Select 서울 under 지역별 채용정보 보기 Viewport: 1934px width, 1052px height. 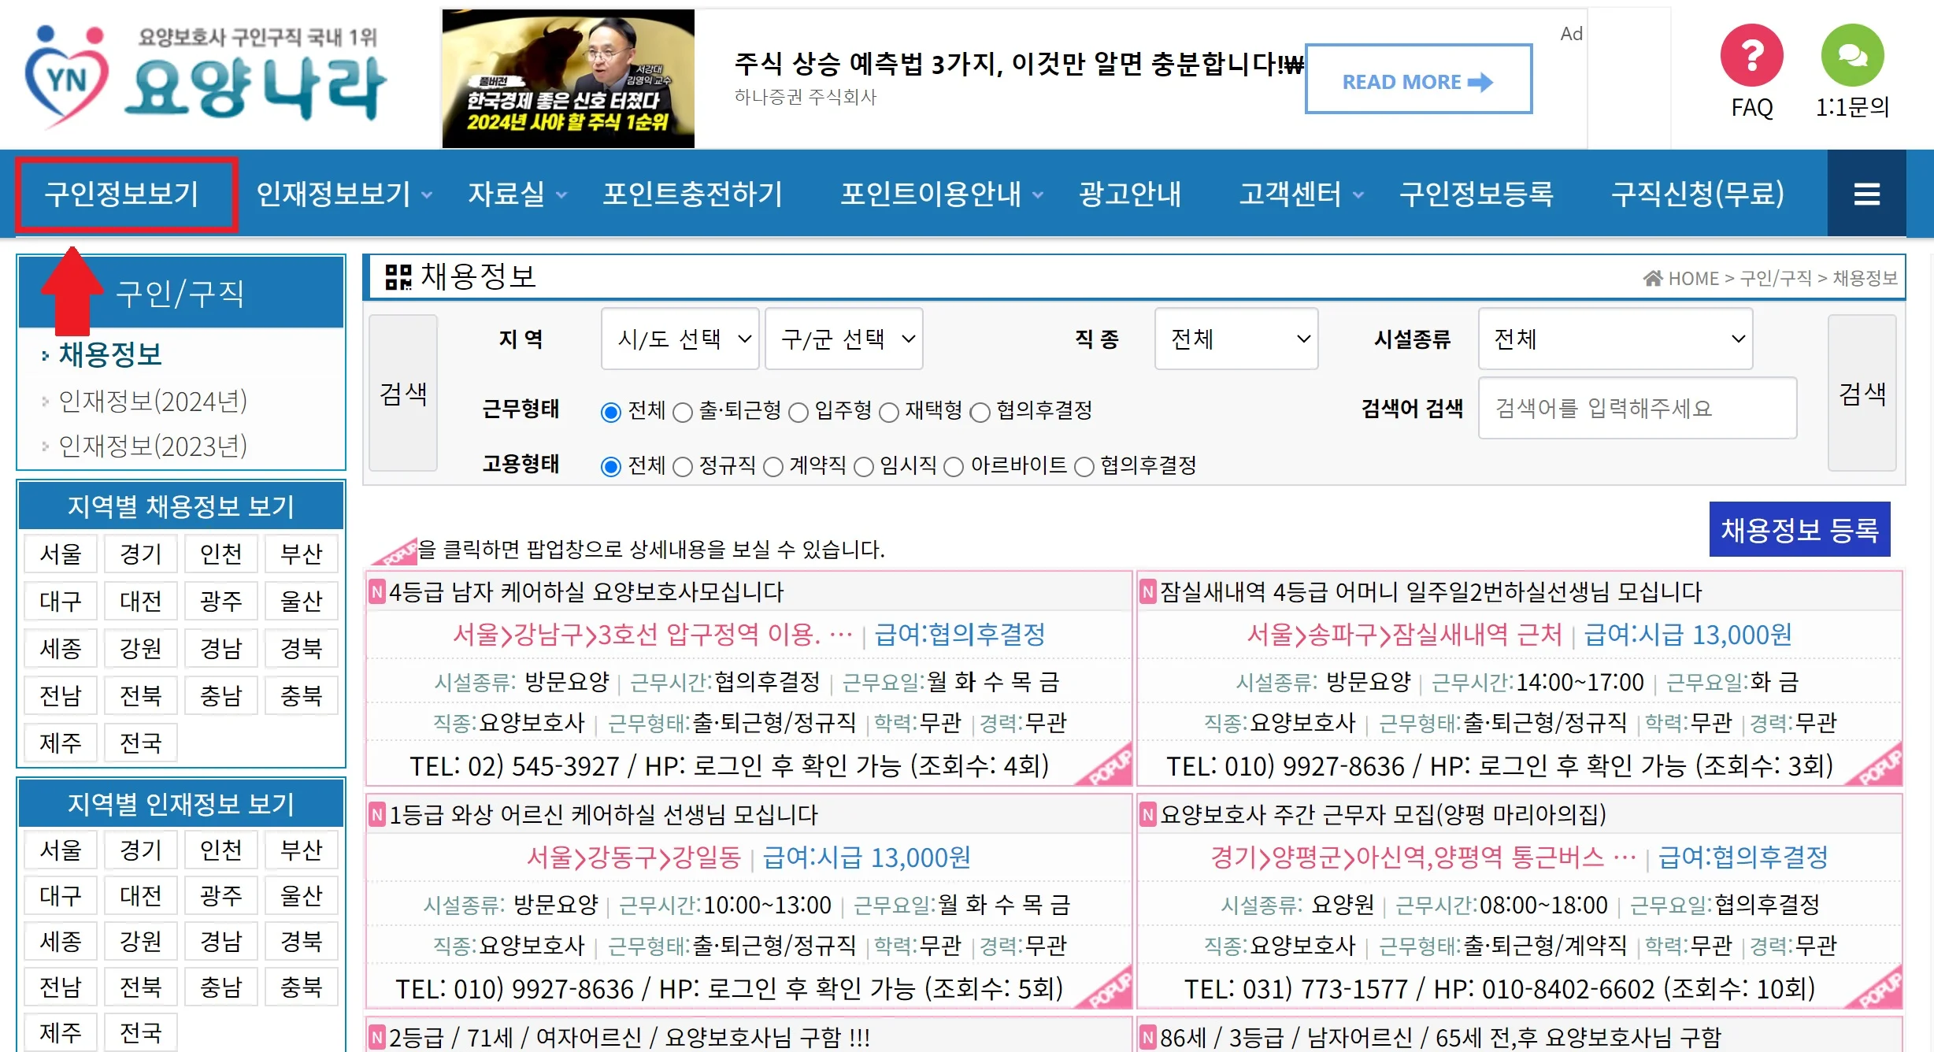(x=61, y=554)
